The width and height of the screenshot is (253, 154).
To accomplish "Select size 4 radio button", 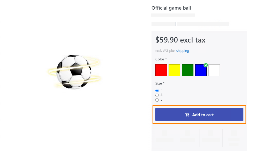I will [157, 95].
